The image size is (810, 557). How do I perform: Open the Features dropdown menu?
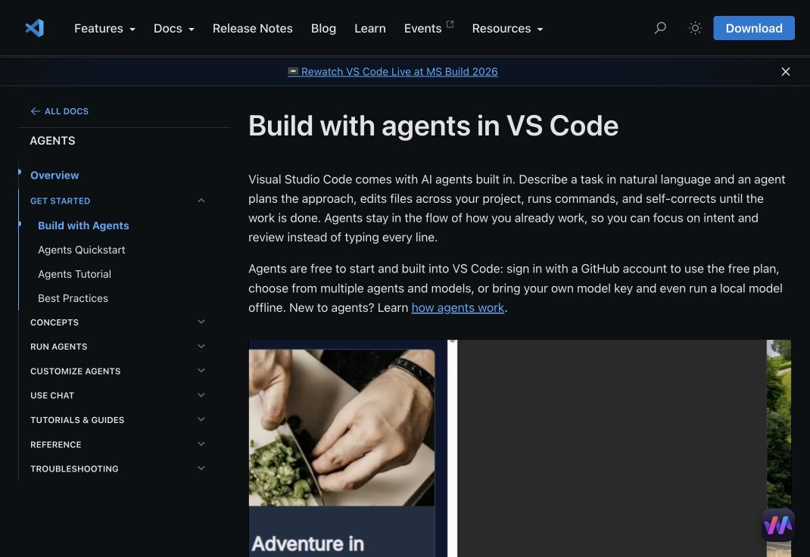click(104, 29)
